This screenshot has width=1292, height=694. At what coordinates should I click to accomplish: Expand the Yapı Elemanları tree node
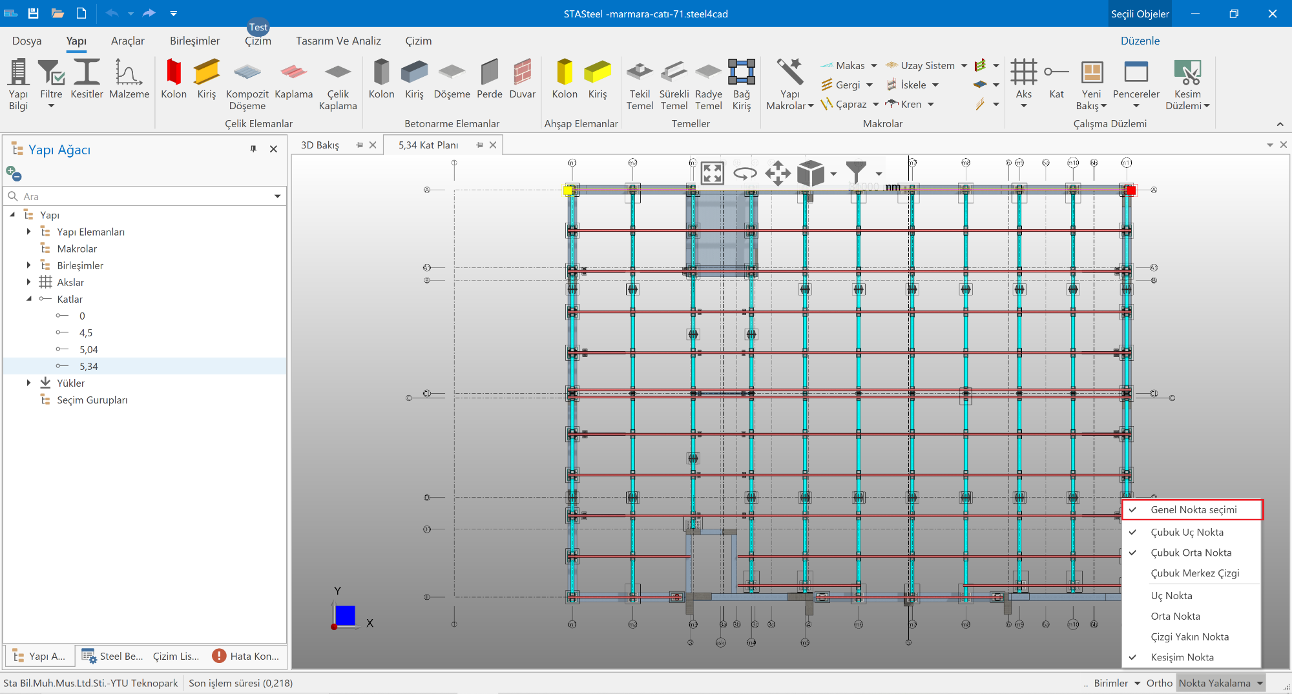click(x=28, y=232)
